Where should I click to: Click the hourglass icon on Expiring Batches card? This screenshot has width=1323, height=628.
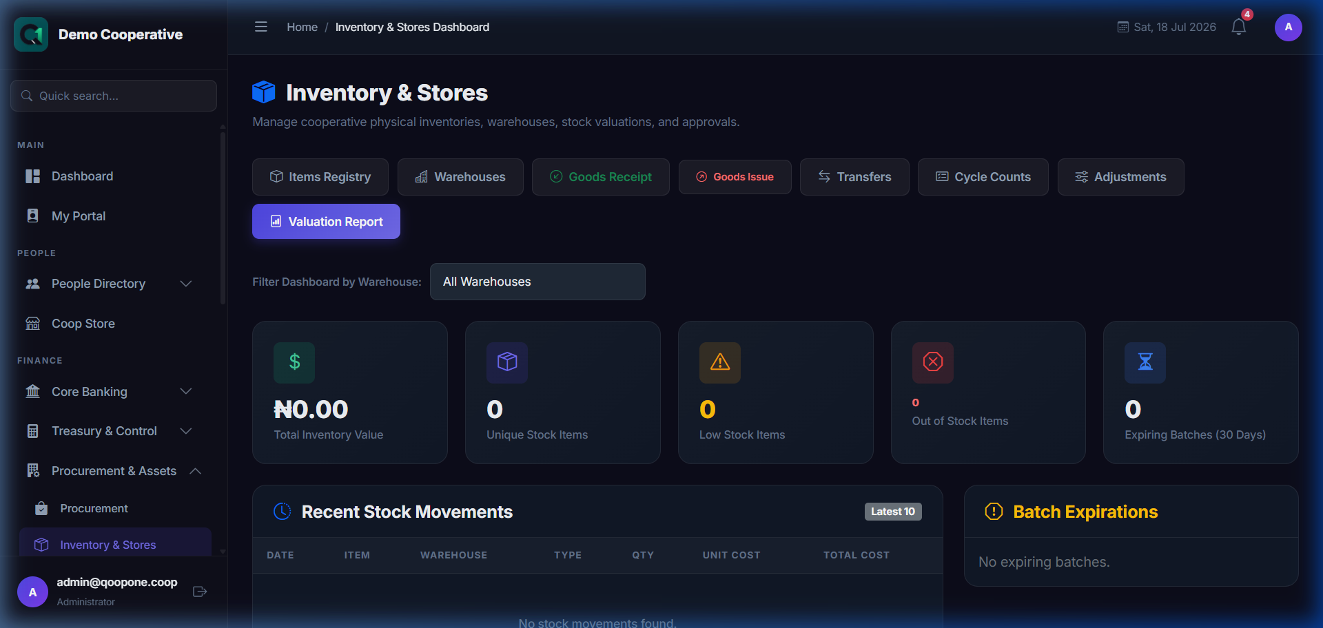pos(1145,362)
